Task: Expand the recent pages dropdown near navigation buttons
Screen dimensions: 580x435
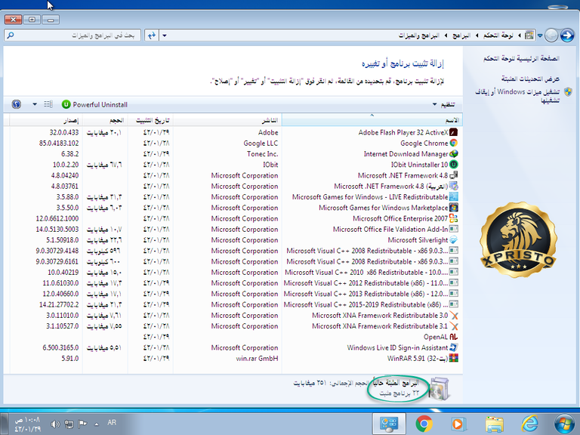Action: pyautogui.click(x=540, y=35)
